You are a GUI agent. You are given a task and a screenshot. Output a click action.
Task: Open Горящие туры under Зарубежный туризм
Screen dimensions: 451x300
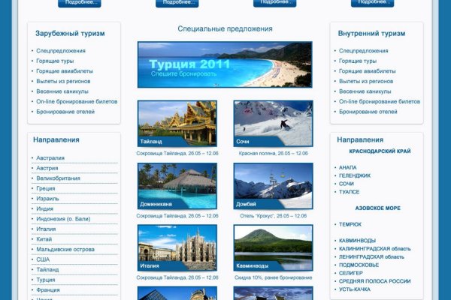coord(57,61)
